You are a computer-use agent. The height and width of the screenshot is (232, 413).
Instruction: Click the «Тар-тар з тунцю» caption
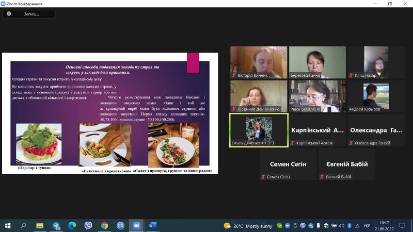[34, 168]
